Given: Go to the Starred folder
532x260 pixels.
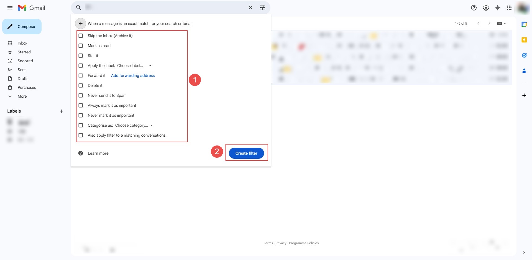Looking at the screenshot, I should pyautogui.click(x=24, y=52).
